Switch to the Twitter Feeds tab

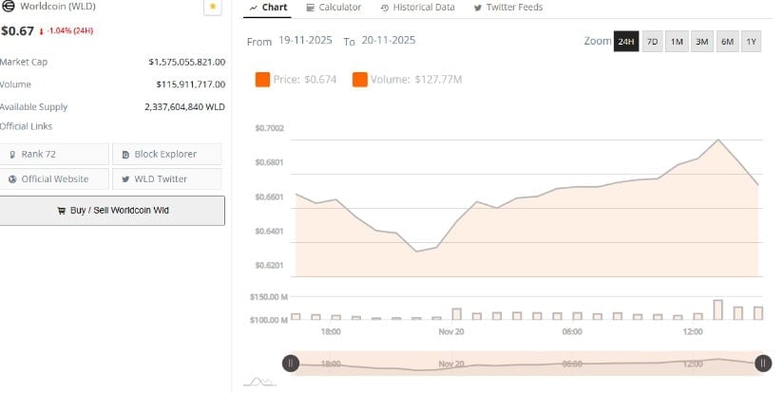point(507,8)
